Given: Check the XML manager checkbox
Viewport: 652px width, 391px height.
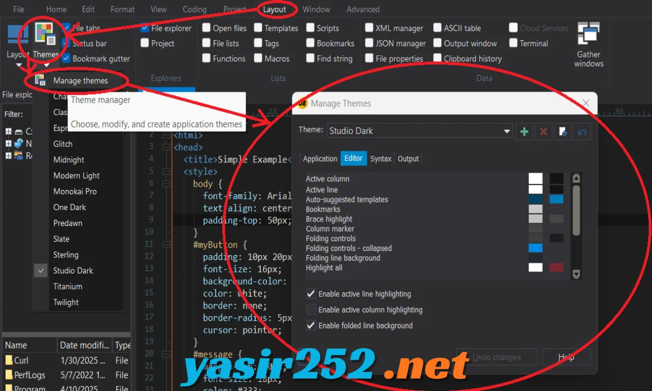Looking at the screenshot, I should coord(369,28).
